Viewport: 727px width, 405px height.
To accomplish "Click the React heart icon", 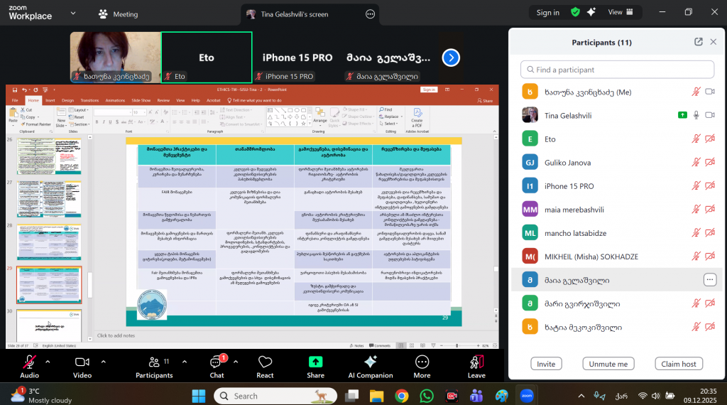I will (265, 362).
